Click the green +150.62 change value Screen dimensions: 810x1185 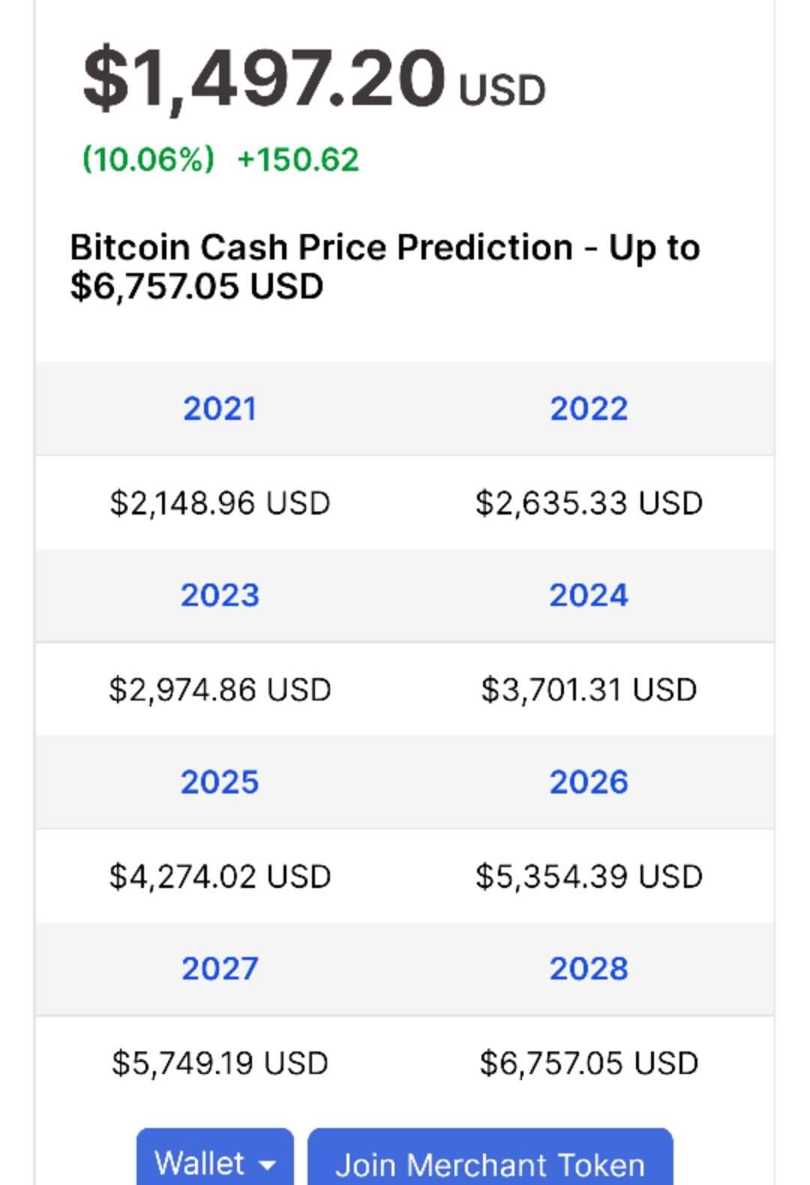click(x=298, y=160)
